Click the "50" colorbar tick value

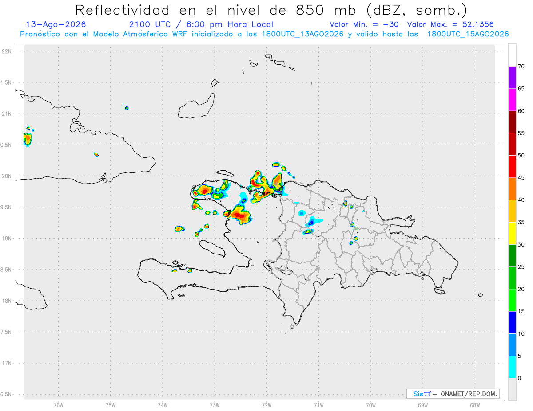click(521, 156)
